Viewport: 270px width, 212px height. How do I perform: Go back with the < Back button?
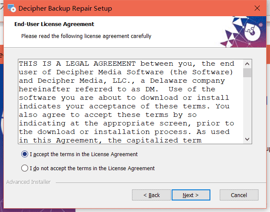click(151, 195)
